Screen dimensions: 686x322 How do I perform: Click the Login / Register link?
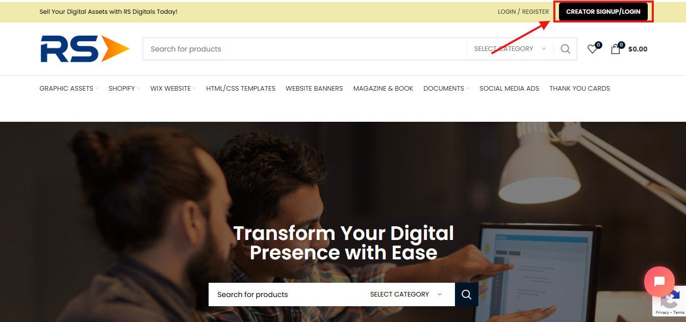523,12
